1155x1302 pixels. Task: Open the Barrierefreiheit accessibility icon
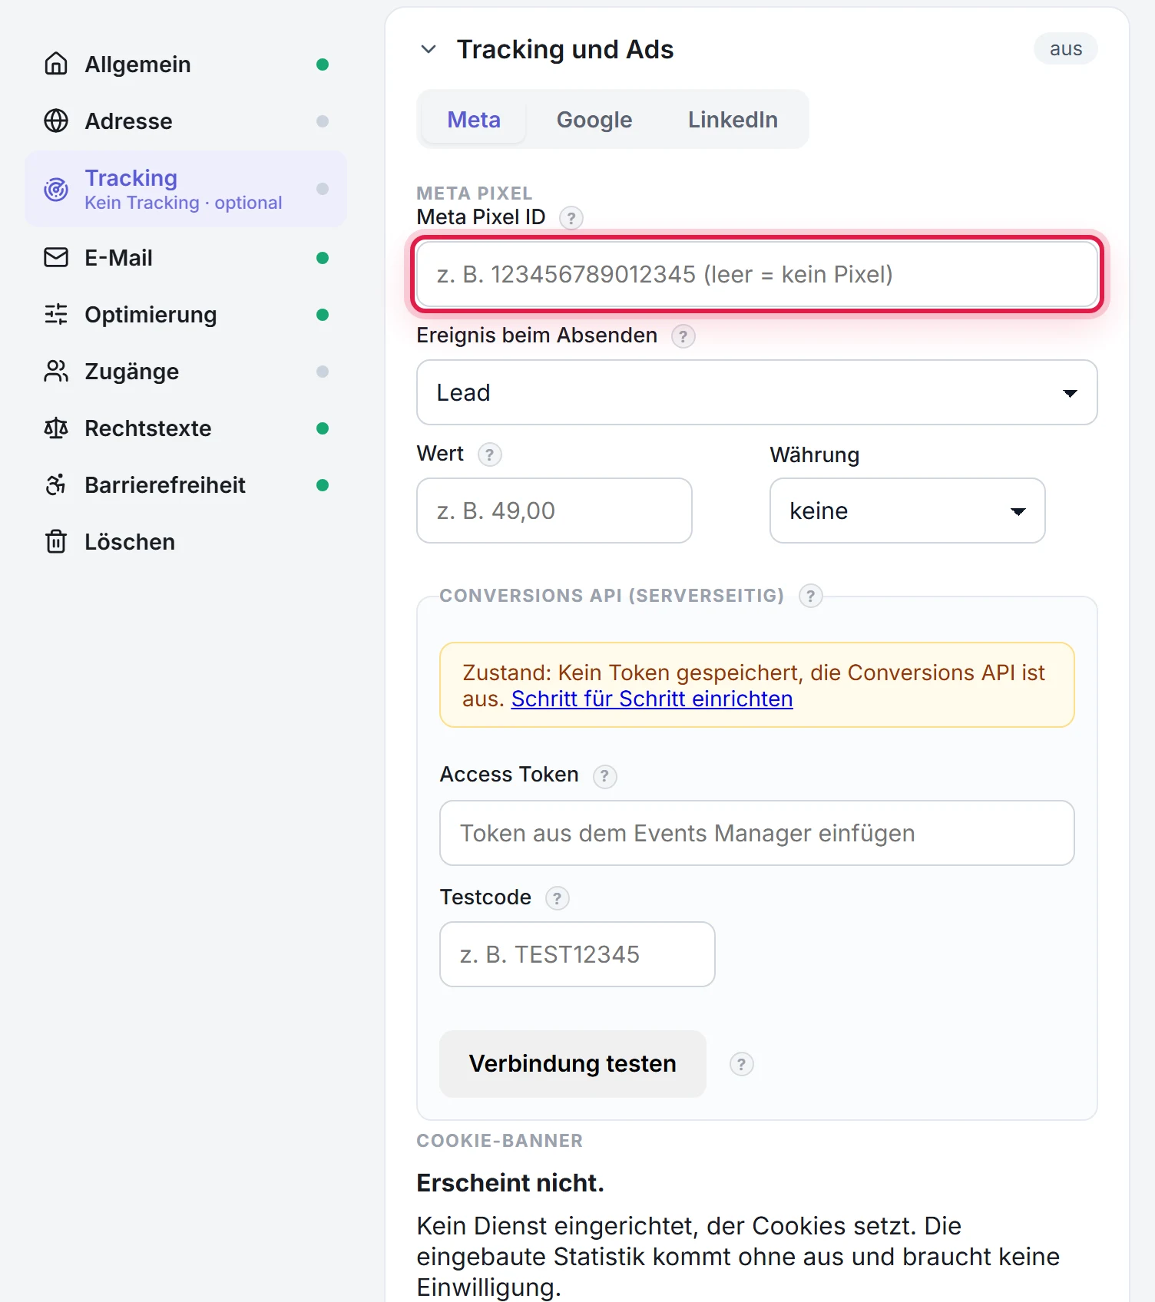coord(56,484)
